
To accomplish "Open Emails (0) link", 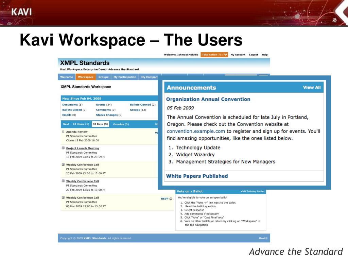I will [69, 115].
